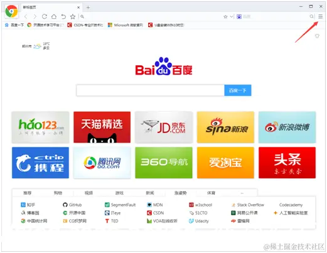Switch to the 体育 tab
327x253 pixels.
tap(211, 193)
